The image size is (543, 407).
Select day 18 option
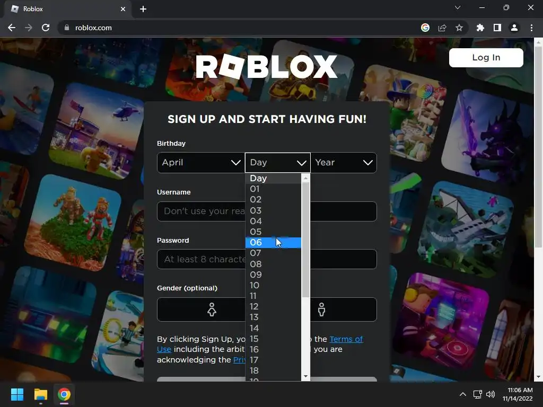[273, 370]
